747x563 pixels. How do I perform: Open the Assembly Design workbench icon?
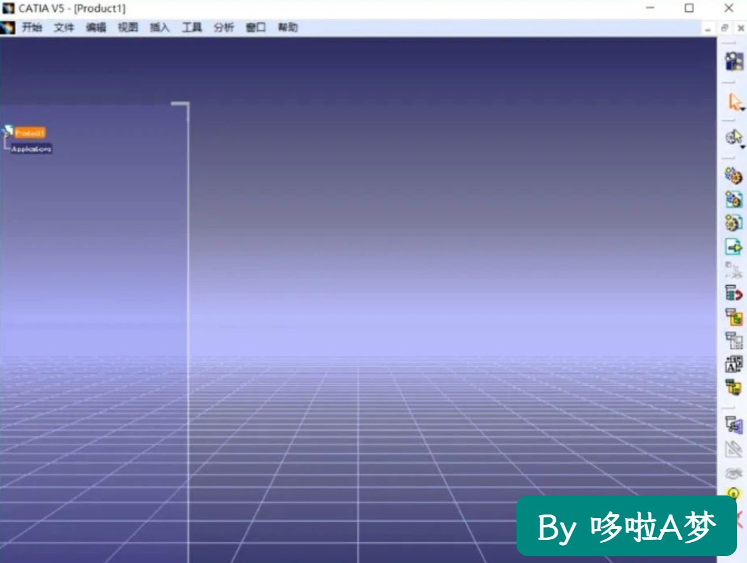coord(734,61)
